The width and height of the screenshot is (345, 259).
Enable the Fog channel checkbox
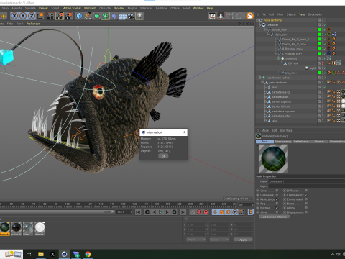(277, 204)
